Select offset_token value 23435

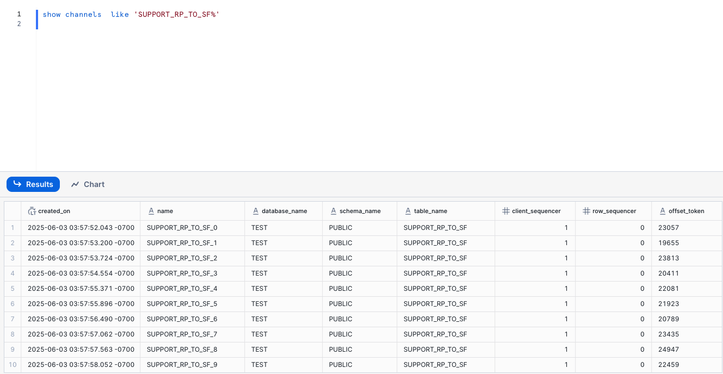(x=687, y=334)
